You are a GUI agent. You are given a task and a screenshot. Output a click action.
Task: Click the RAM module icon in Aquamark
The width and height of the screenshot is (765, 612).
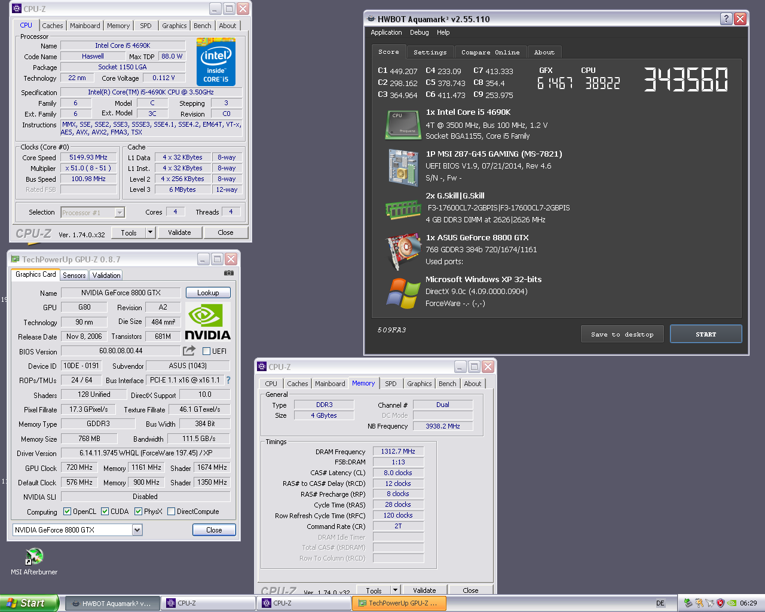tap(403, 209)
